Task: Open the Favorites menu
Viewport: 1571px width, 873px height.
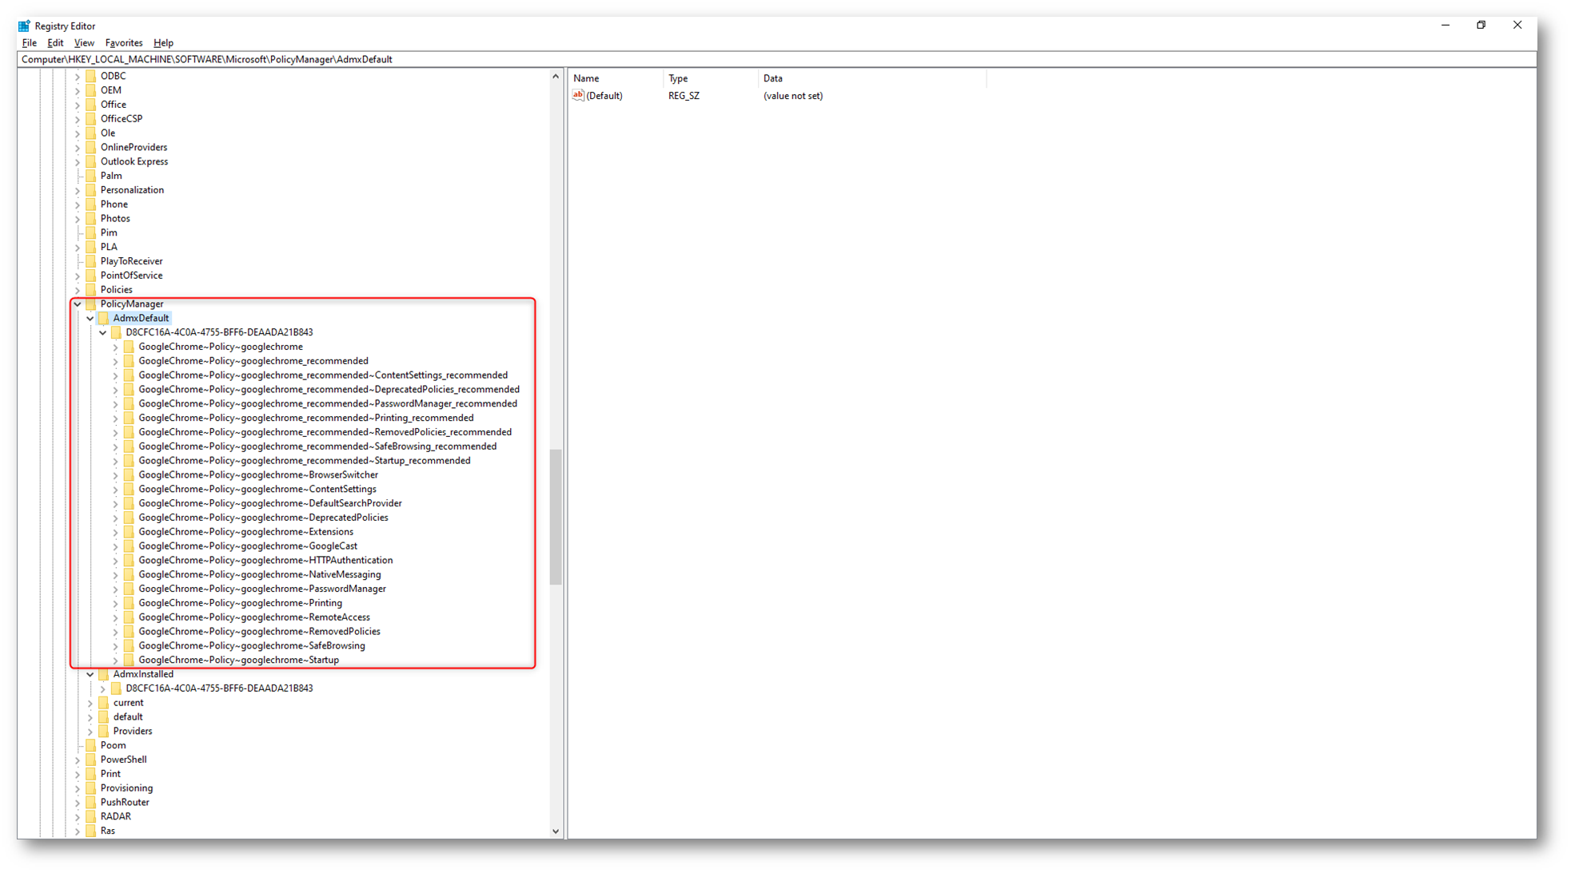Action: tap(124, 43)
